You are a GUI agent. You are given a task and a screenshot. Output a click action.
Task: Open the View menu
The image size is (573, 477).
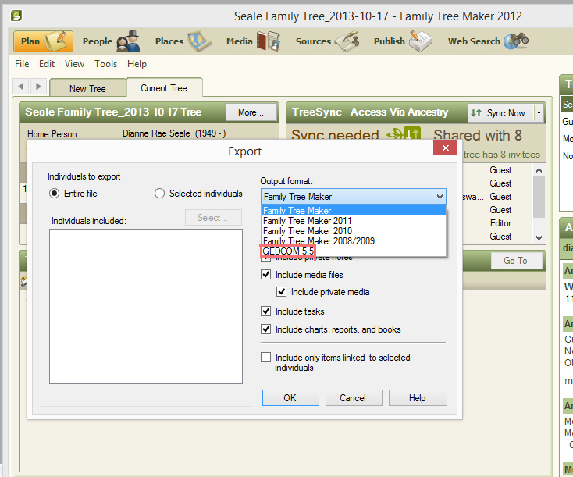(x=74, y=64)
